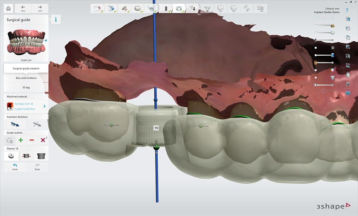Click the second view cube icon
This screenshot has width=358, height=216.
click(x=348, y=28)
